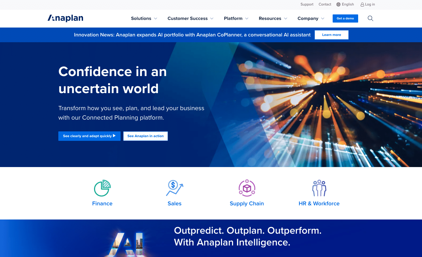Click See Anaplan in action
This screenshot has height=257, width=422.
(146, 136)
